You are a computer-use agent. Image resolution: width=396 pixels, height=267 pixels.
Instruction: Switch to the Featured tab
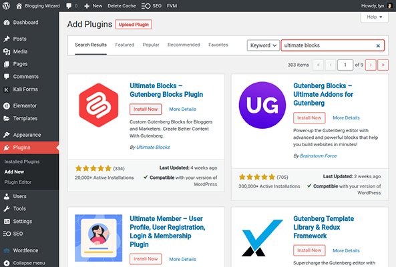pyautogui.click(x=124, y=45)
